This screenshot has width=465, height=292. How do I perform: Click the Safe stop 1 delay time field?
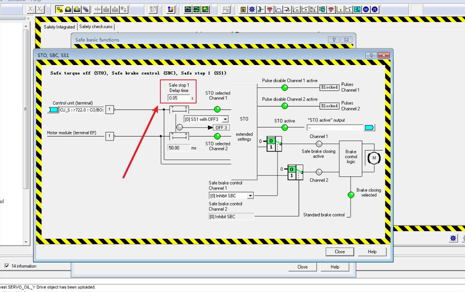[179, 98]
